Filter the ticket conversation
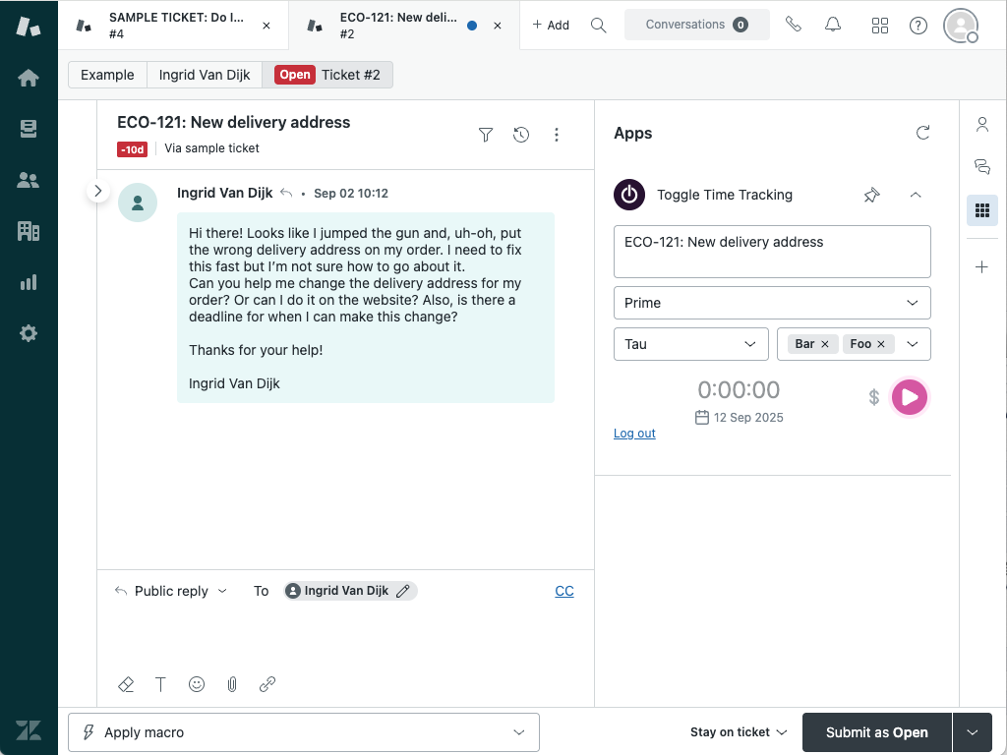 pos(486,135)
